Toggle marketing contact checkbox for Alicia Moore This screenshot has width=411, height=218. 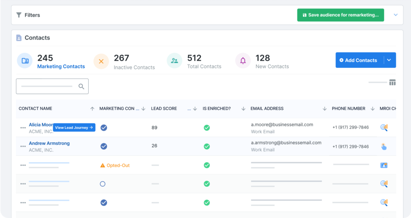(x=104, y=128)
